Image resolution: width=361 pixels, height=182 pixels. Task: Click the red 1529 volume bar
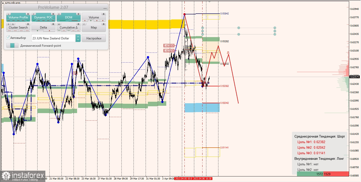click(x=336, y=174)
